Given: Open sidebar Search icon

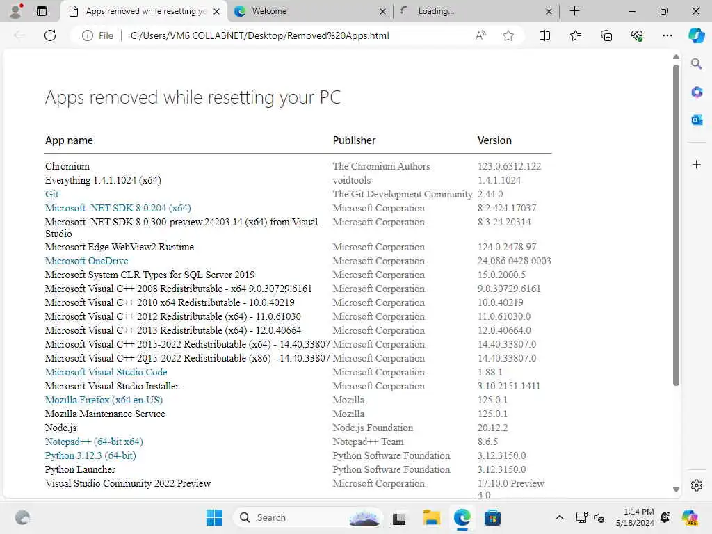Looking at the screenshot, I should click(x=696, y=64).
